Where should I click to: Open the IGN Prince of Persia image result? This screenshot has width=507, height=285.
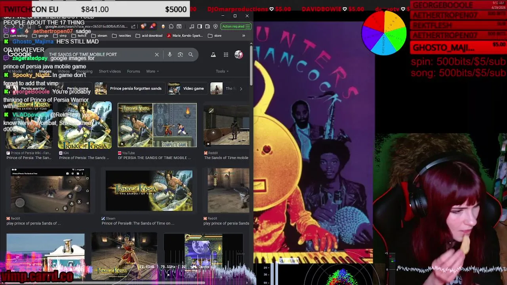85,125
